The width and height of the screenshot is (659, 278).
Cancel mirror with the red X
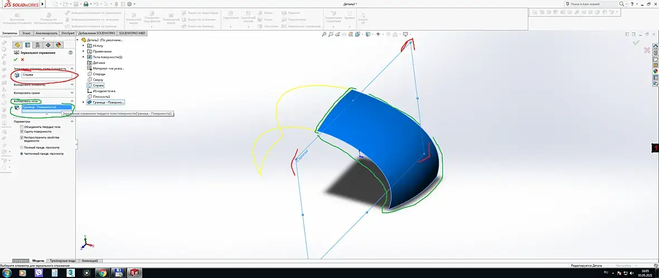[x=23, y=60]
